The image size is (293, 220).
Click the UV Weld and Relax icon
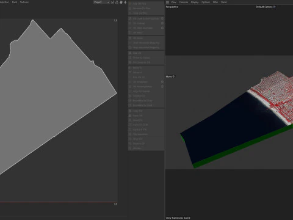(x=130, y=28)
